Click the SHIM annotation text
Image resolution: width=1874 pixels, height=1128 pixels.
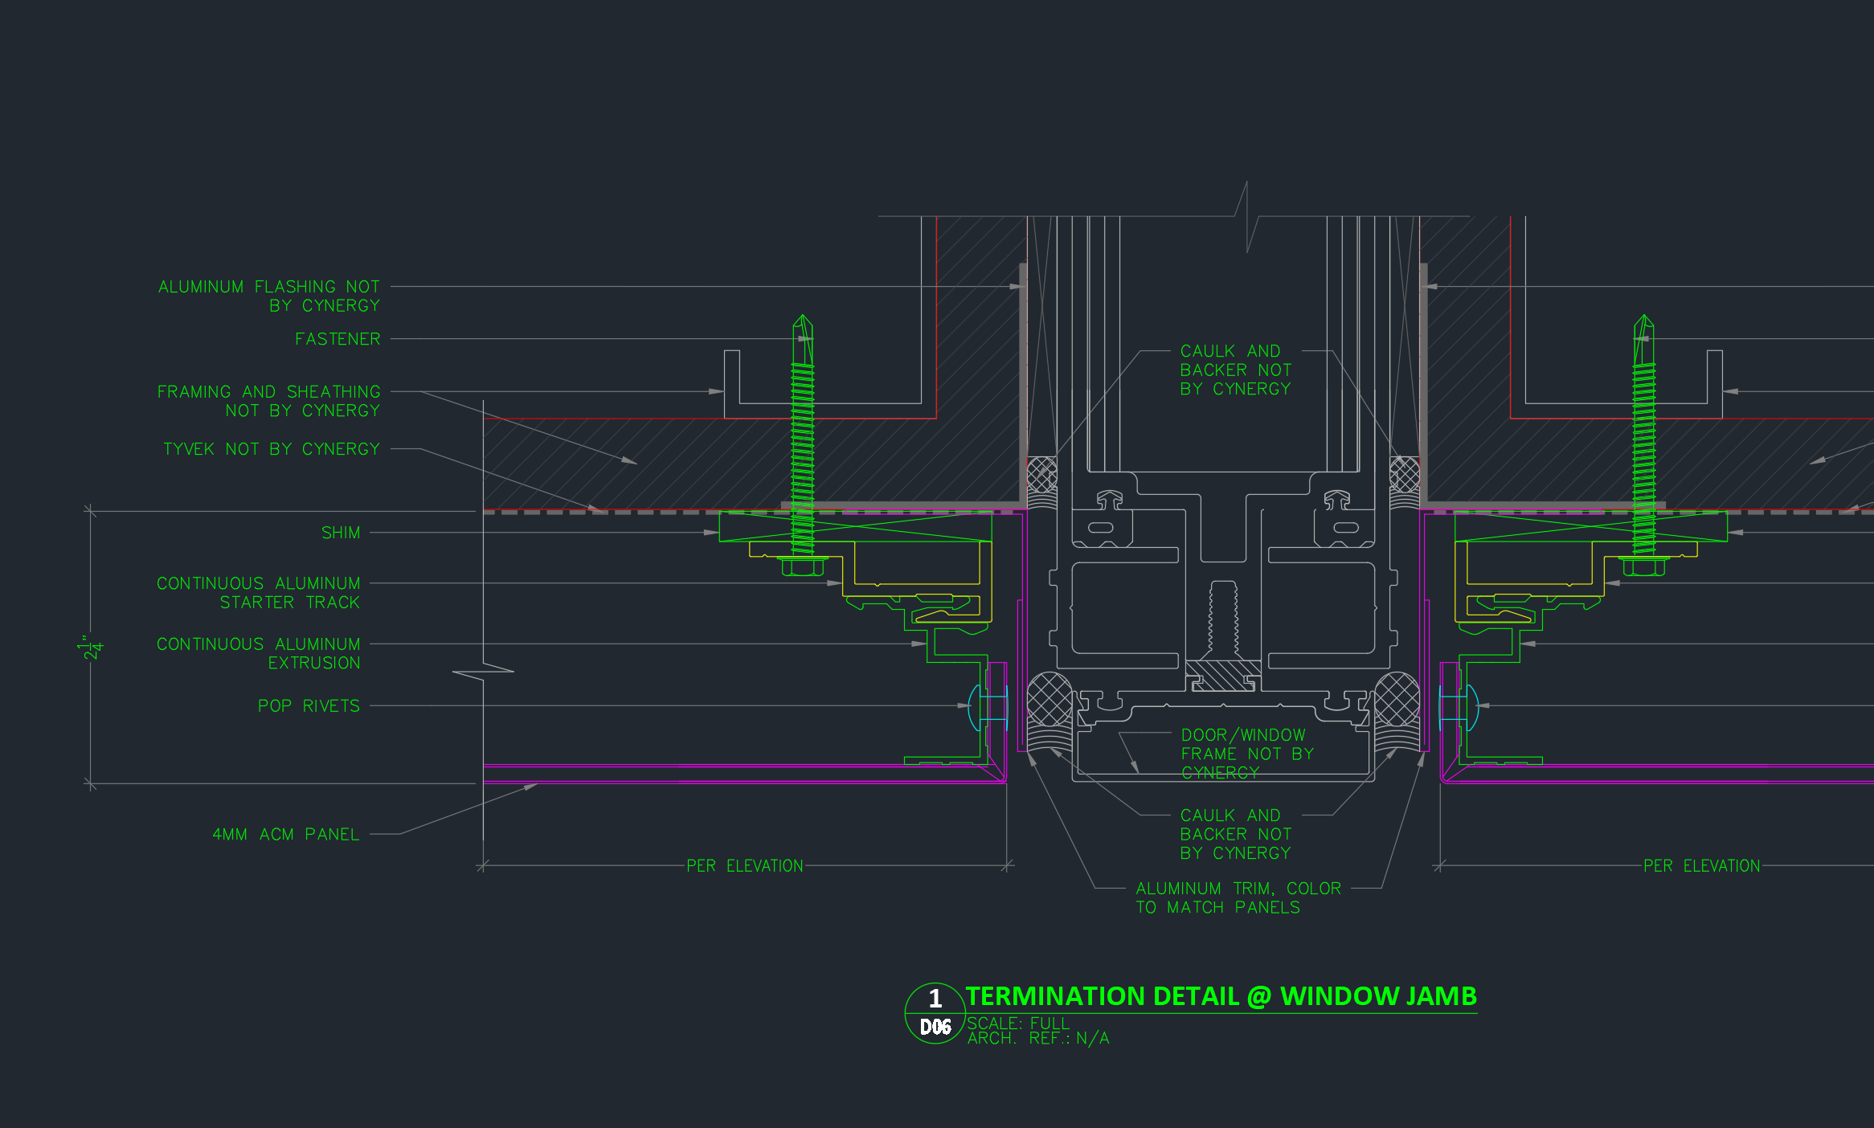pos(341,533)
